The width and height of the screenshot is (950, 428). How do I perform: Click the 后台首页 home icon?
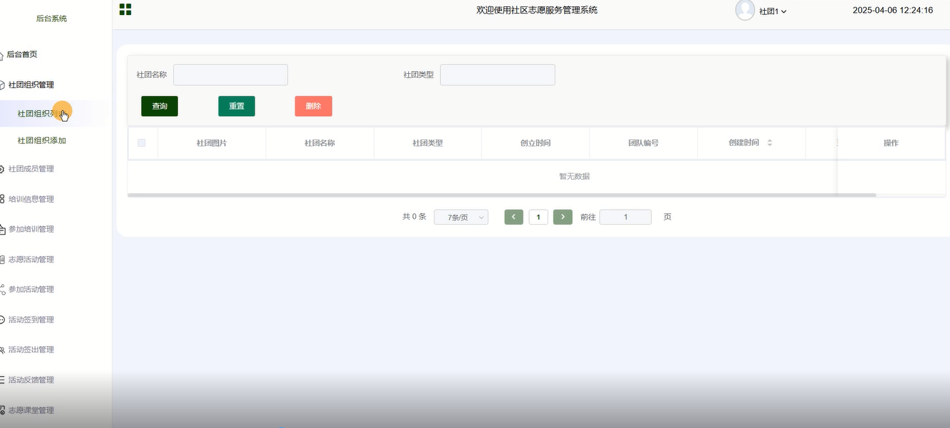point(2,55)
